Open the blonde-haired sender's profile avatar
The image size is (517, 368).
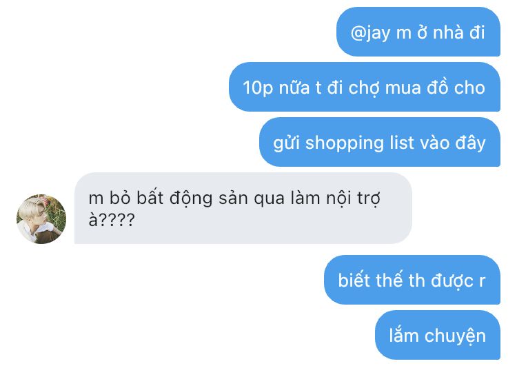41,219
